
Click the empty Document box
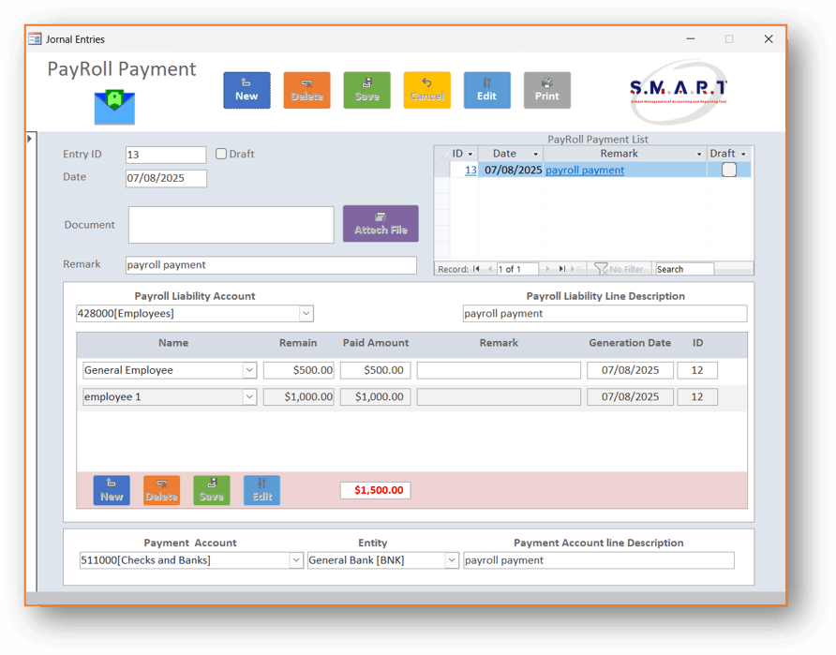click(x=231, y=225)
